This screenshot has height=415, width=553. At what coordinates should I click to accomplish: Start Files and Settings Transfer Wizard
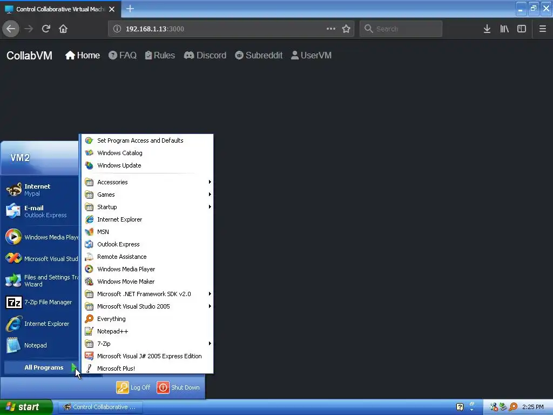coord(41,280)
